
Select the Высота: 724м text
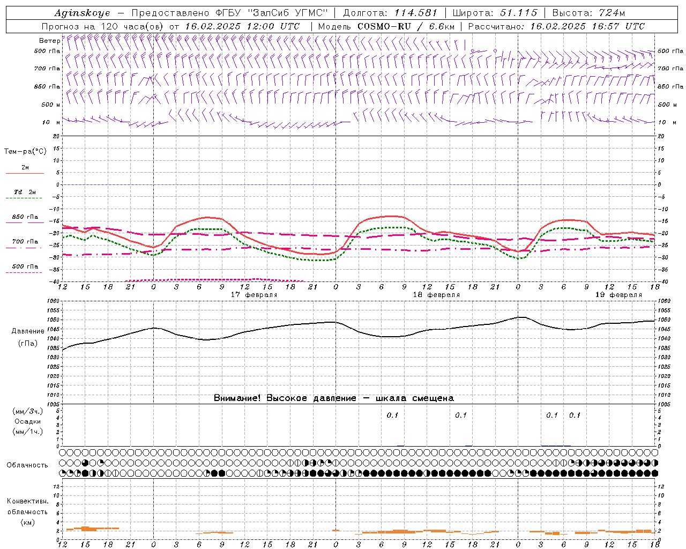pos(588,13)
